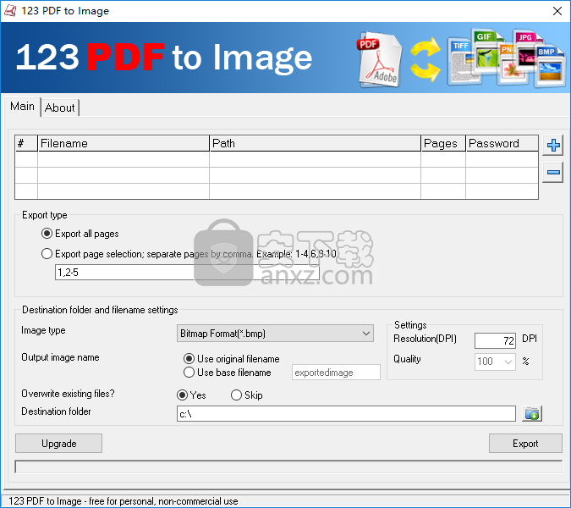Switch to the About tab
Screen dimensions: 571x508
click(x=60, y=108)
